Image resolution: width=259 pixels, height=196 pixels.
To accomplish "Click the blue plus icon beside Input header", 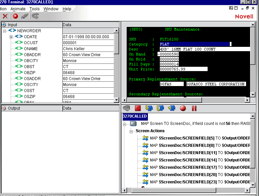I will pyautogui.click(x=4, y=25).
